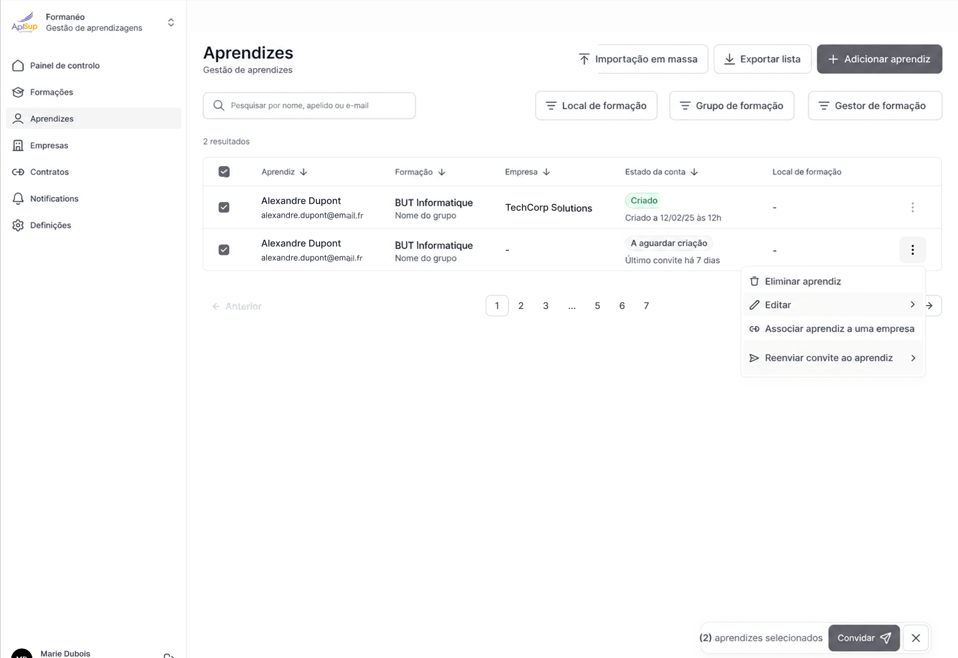Go to page 2
The height and width of the screenshot is (658, 958).
point(521,306)
